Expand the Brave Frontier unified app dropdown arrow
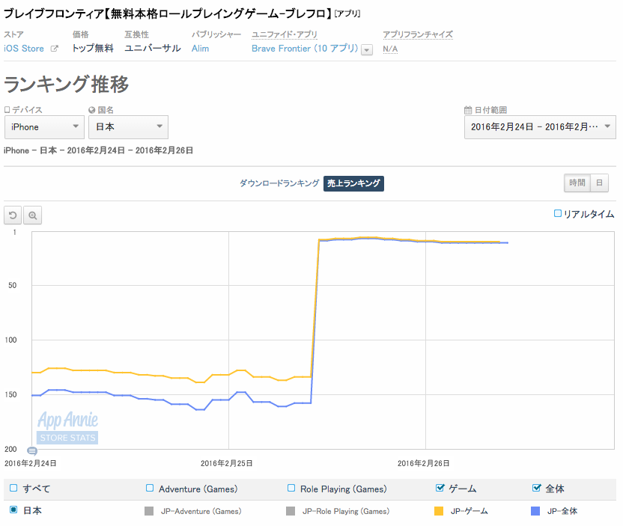The height and width of the screenshot is (526, 623). pyautogui.click(x=367, y=49)
